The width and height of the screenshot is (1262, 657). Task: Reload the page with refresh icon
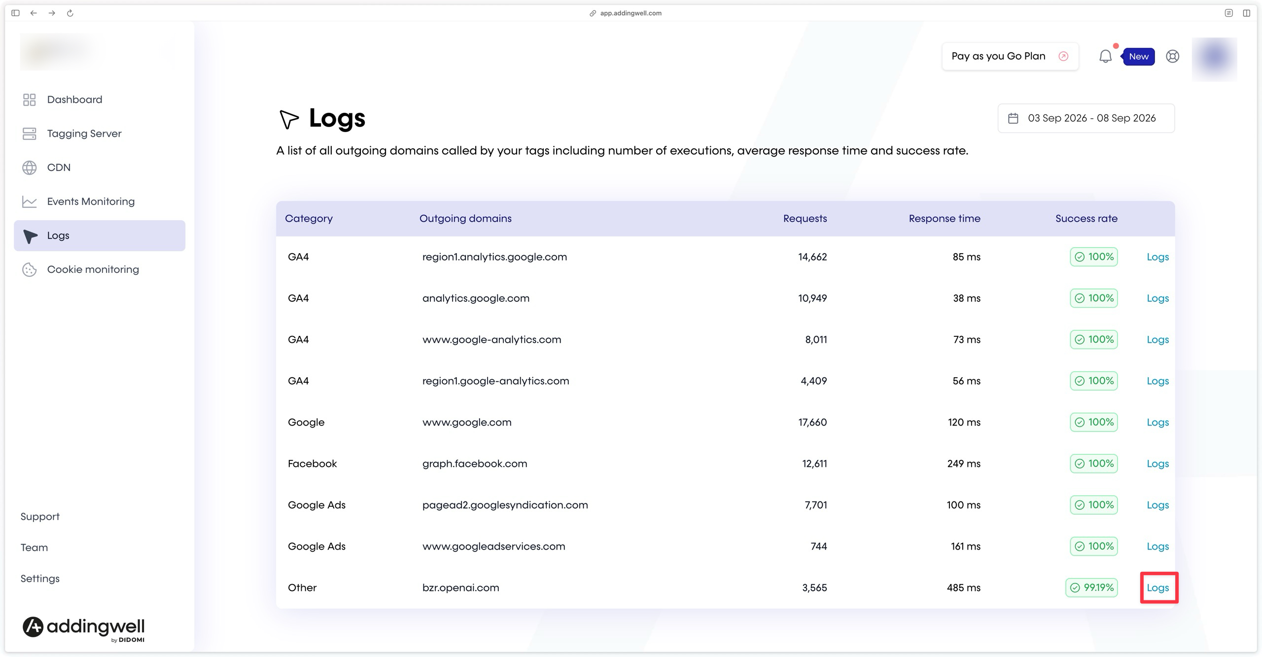click(x=70, y=13)
